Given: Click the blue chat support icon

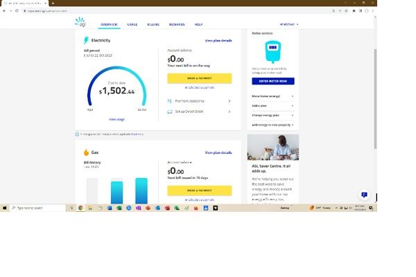Looking at the screenshot, I should point(364,195).
